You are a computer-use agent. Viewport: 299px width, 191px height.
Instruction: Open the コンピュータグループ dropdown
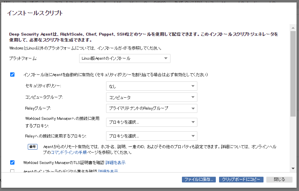pos(152,97)
